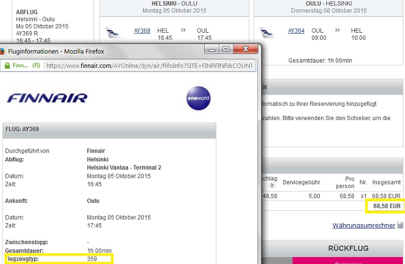Click the total price '68,58 EUR' in yellow box
This screenshot has width=405, height=264.
click(x=387, y=206)
